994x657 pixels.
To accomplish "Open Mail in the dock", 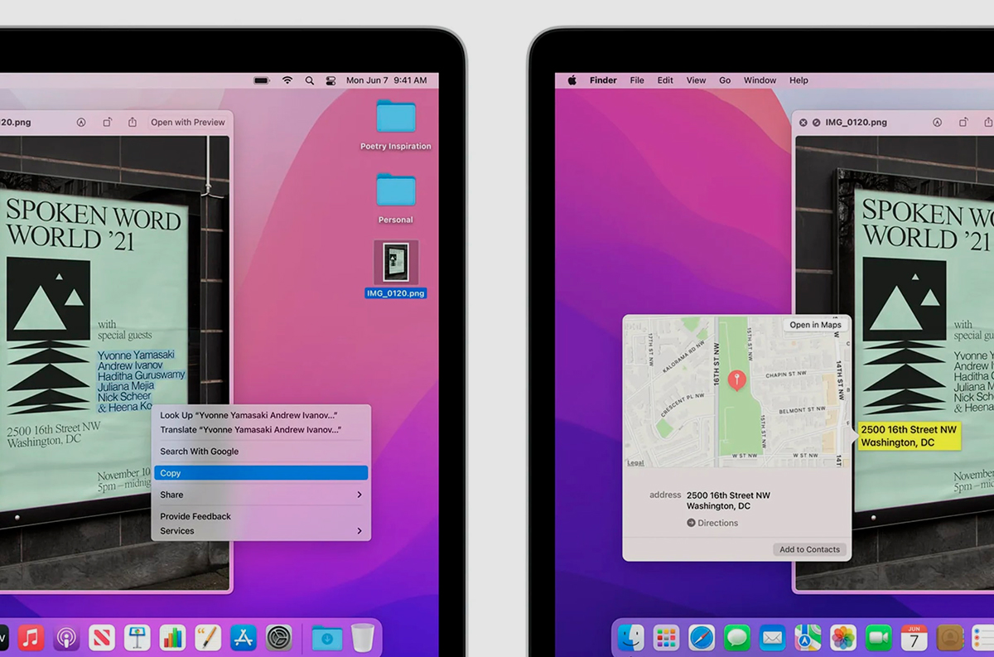I will (x=773, y=637).
